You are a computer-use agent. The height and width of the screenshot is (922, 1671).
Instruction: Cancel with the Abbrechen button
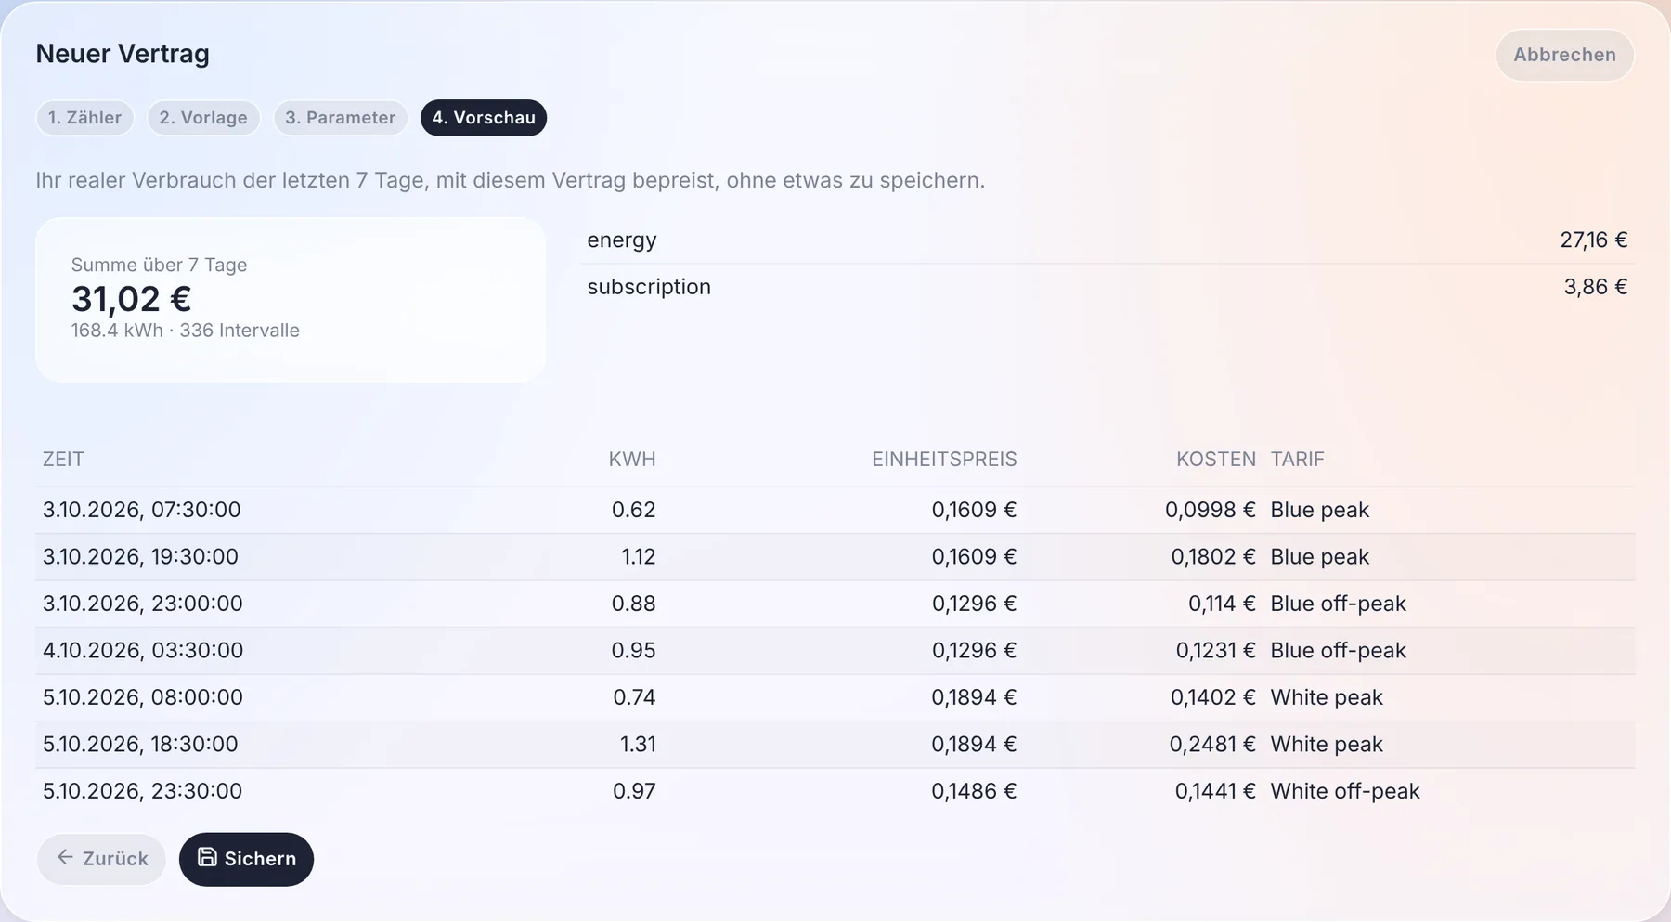pos(1564,55)
